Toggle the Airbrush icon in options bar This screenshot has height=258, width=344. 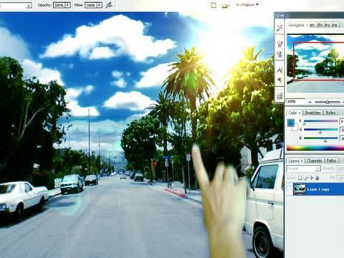tap(109, 5)
